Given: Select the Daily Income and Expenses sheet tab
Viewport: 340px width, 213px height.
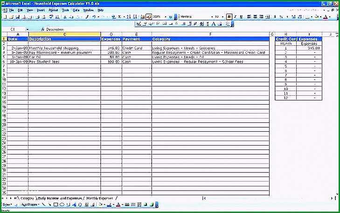Looking at the screenshot, I should [60, 198].
